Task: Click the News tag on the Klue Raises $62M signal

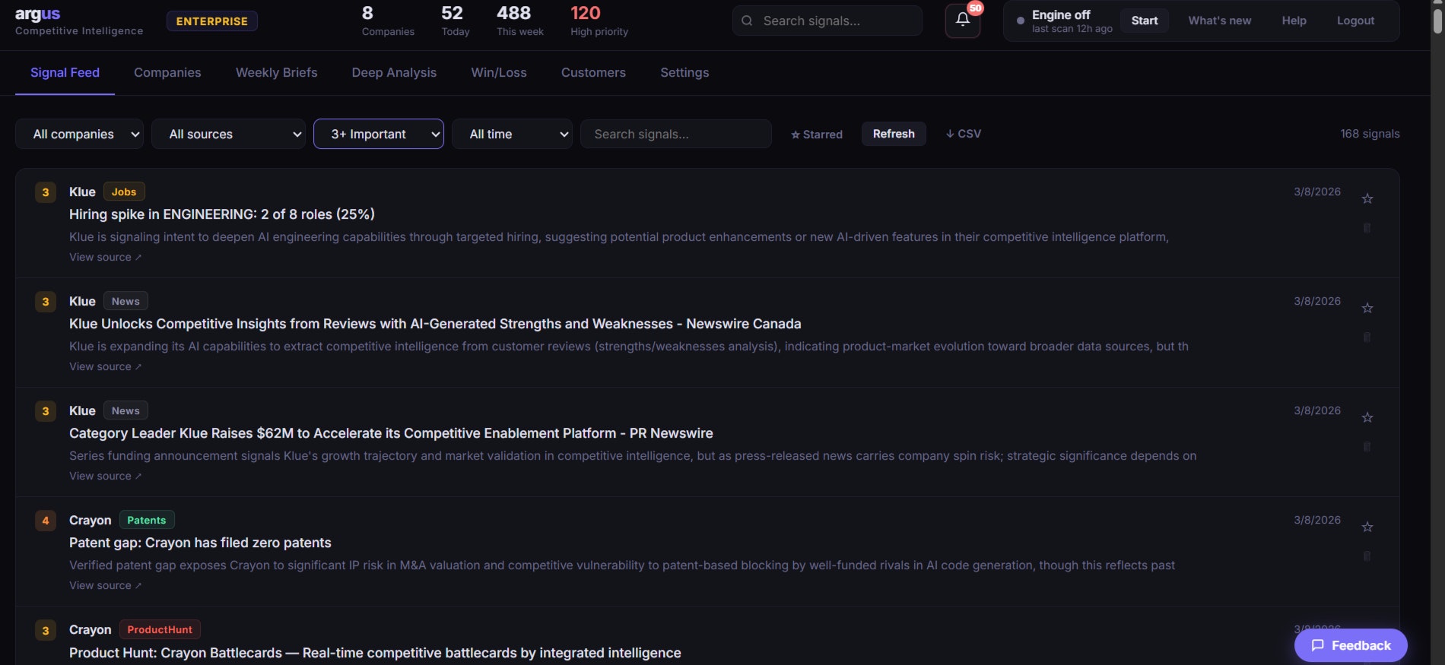Action: (x=125, y=410)
